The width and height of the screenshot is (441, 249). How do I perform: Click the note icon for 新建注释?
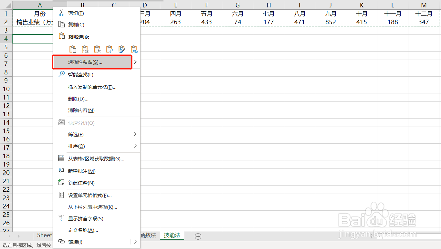pos(61,182)
